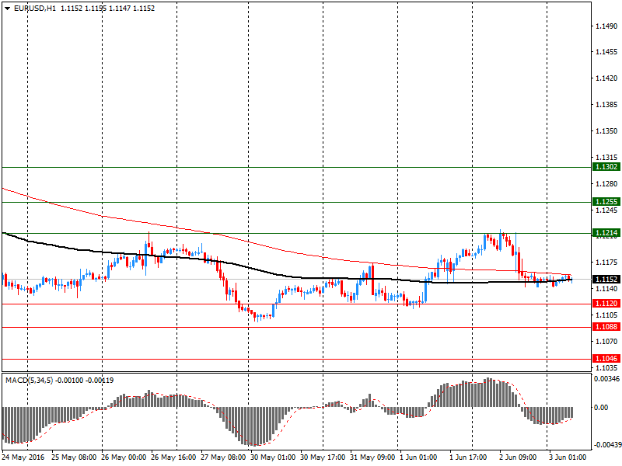The height and width of the screenshot is (466, 622).
Task: Click the 1.1088 red level price tag
Action: [x=606, y=326]
